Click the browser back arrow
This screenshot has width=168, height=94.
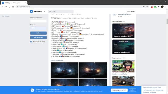coord(2,7)
